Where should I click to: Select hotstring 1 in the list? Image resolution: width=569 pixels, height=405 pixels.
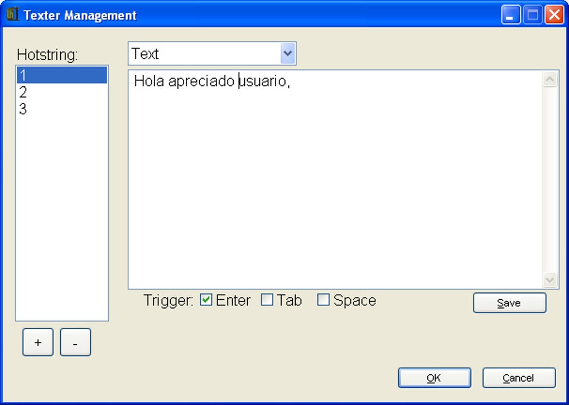coord(61,75)
